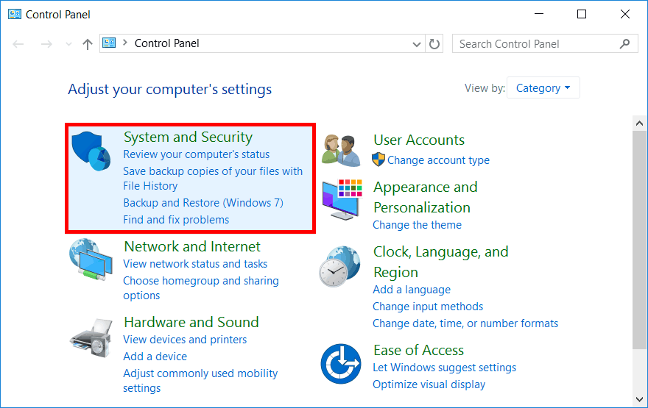Screen dimensions: 648x408
Task: Open the User Accounts people icon
Action: click(x=340, y=150)
